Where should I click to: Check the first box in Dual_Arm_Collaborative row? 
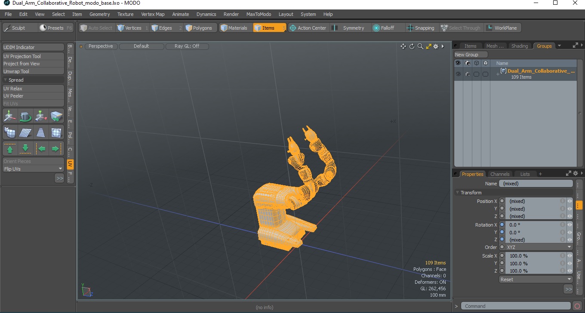tap(476, 74)
